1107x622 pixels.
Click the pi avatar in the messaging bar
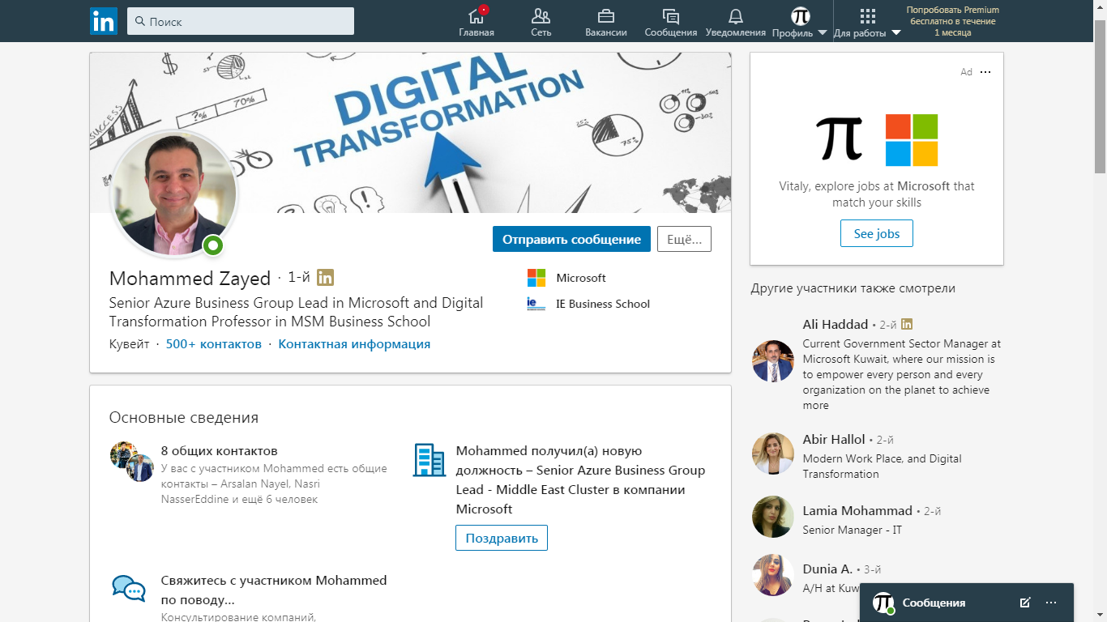(x=883, y=603)
